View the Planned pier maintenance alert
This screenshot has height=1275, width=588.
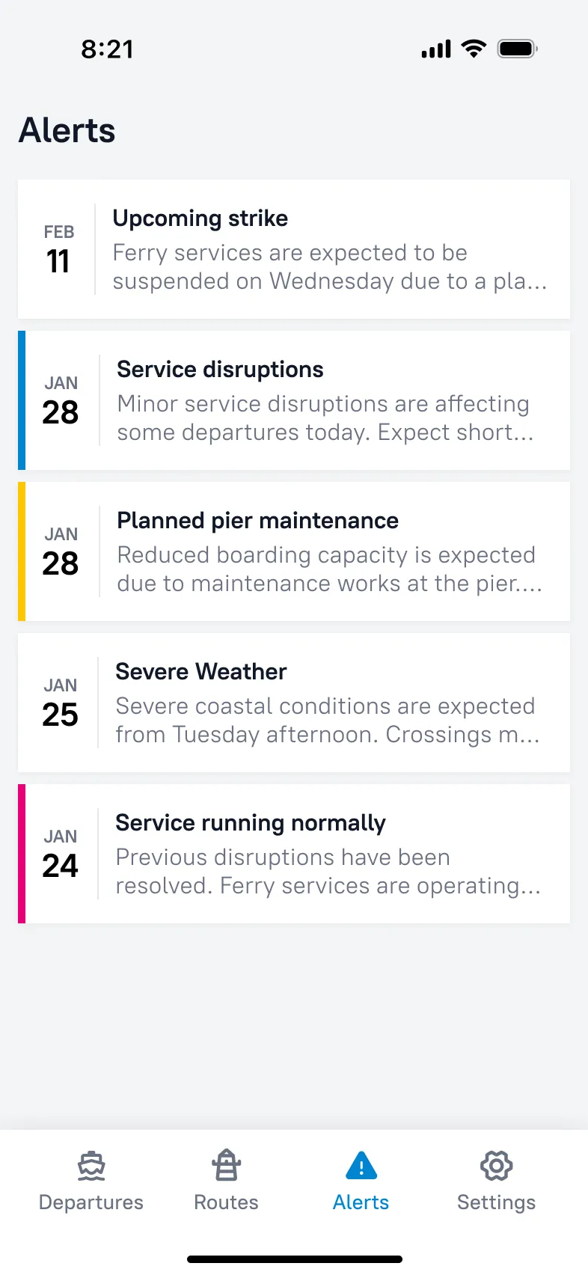[x=294, y=551]
